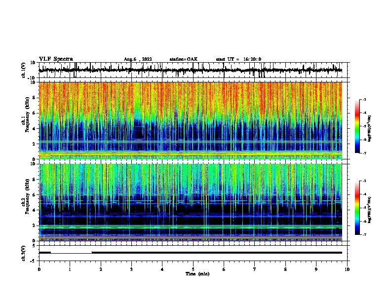Click the "8" kHz tick on ch.1 spectrogram
Screen dimensions: 391x302
click(34, 98)
